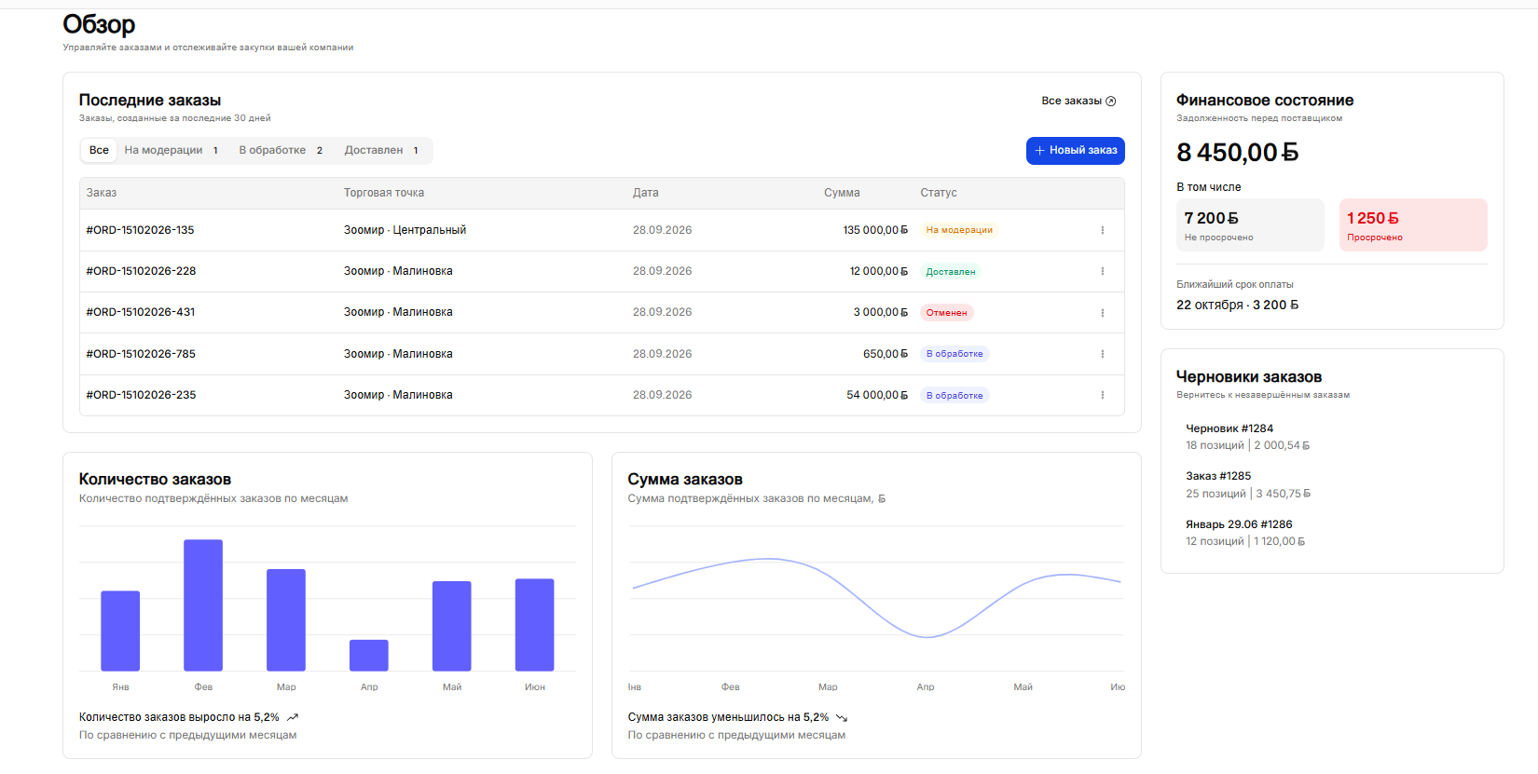Click the downward trend arrow icon
Viewport: 1538px width, 774px height.
(x=842, y=717)
